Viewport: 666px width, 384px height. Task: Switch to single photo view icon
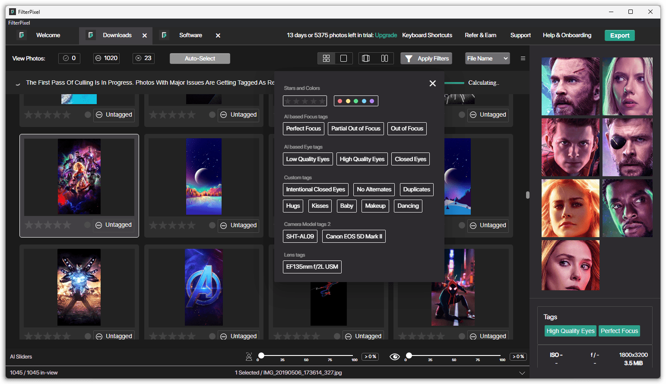[344, 58]
